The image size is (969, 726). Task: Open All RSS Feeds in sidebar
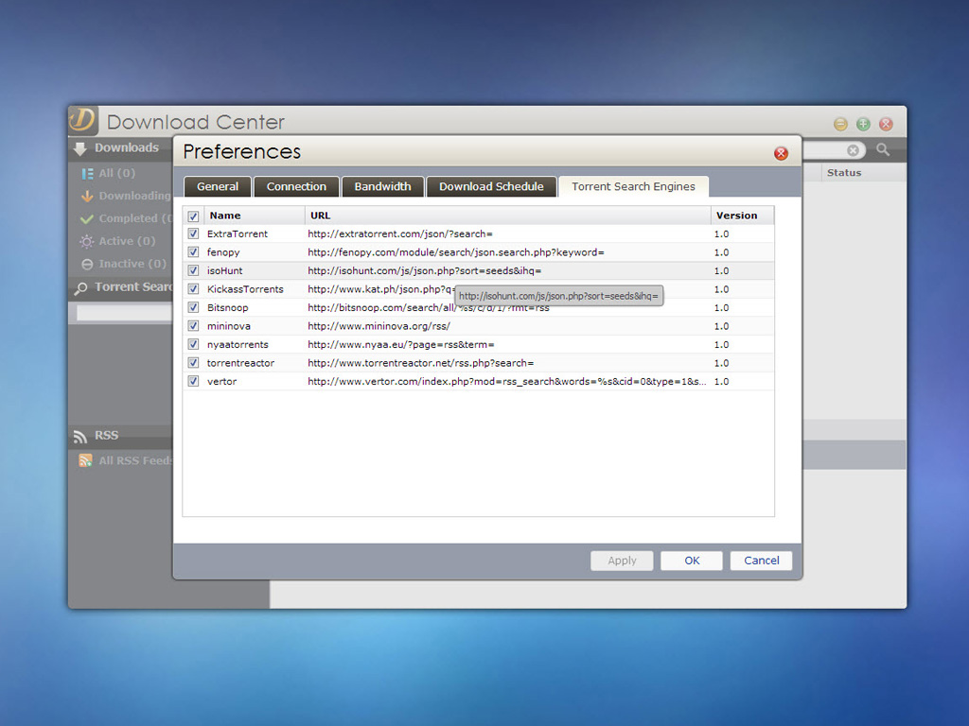point(135,460)
